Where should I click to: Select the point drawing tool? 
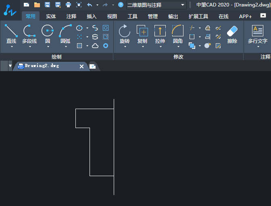coord(79,37)
